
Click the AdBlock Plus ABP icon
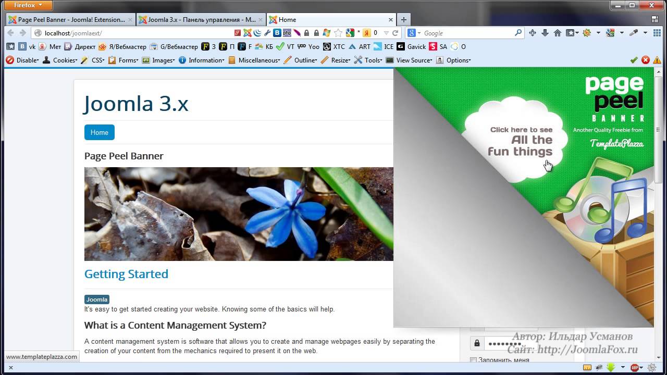pos(635,368)
